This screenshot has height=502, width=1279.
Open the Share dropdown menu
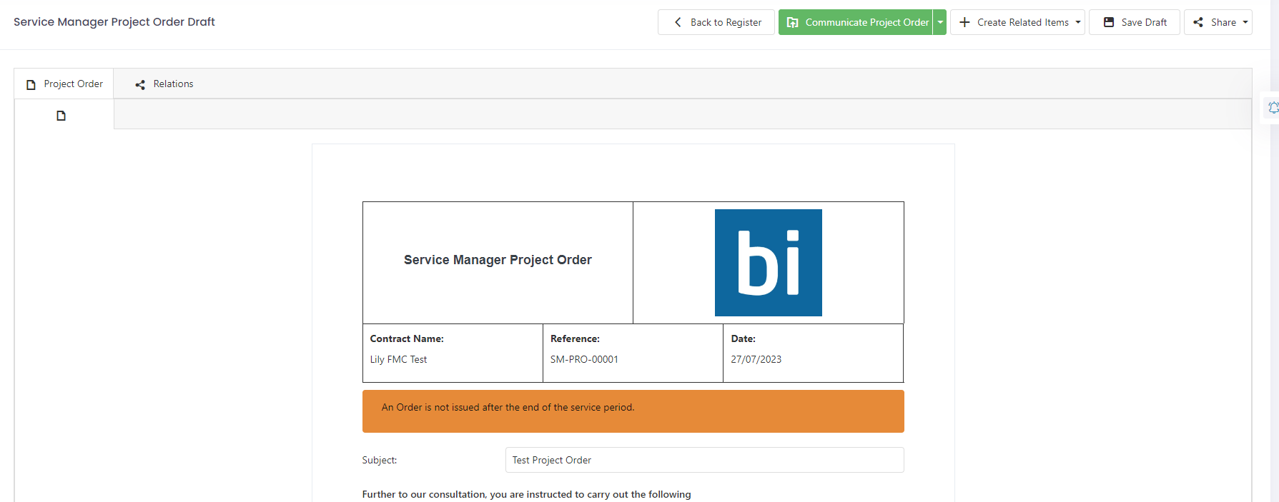(1218, 22)
